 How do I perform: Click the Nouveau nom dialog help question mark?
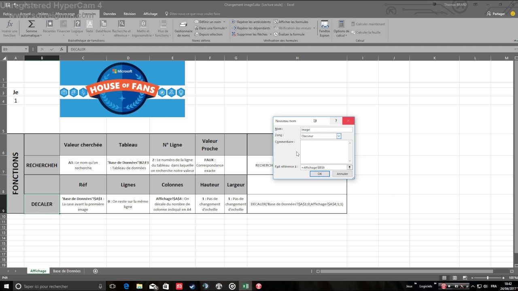[x=336, y=121]
